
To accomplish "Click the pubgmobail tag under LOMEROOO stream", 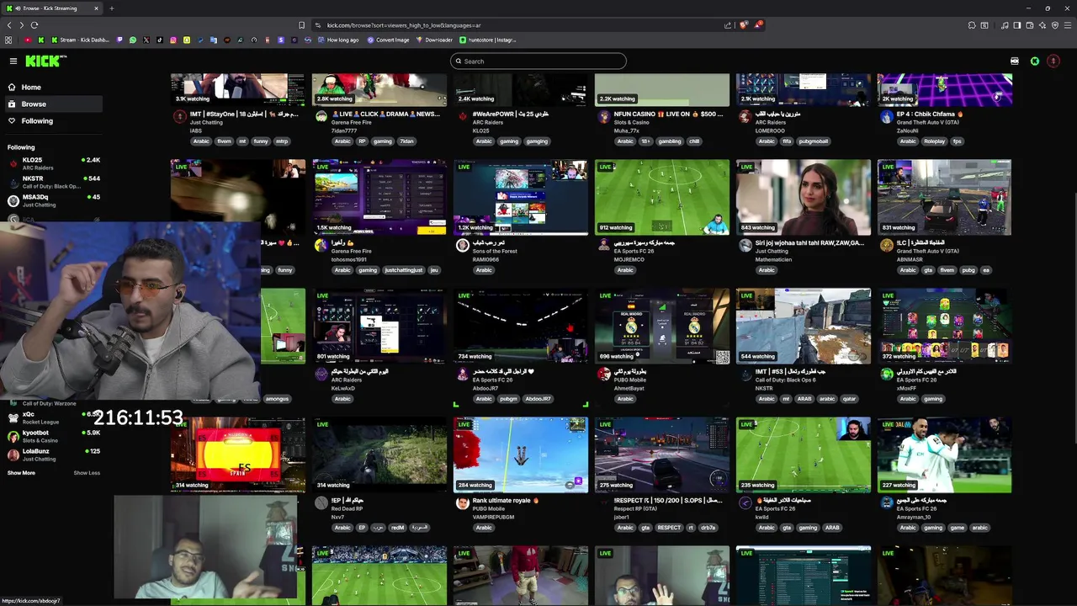I will 814,141.
